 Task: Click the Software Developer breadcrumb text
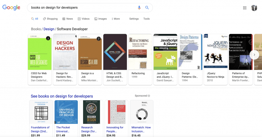pos(72,29)
